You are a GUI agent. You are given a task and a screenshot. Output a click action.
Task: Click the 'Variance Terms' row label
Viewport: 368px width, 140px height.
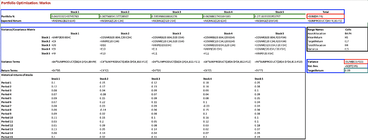10,62
